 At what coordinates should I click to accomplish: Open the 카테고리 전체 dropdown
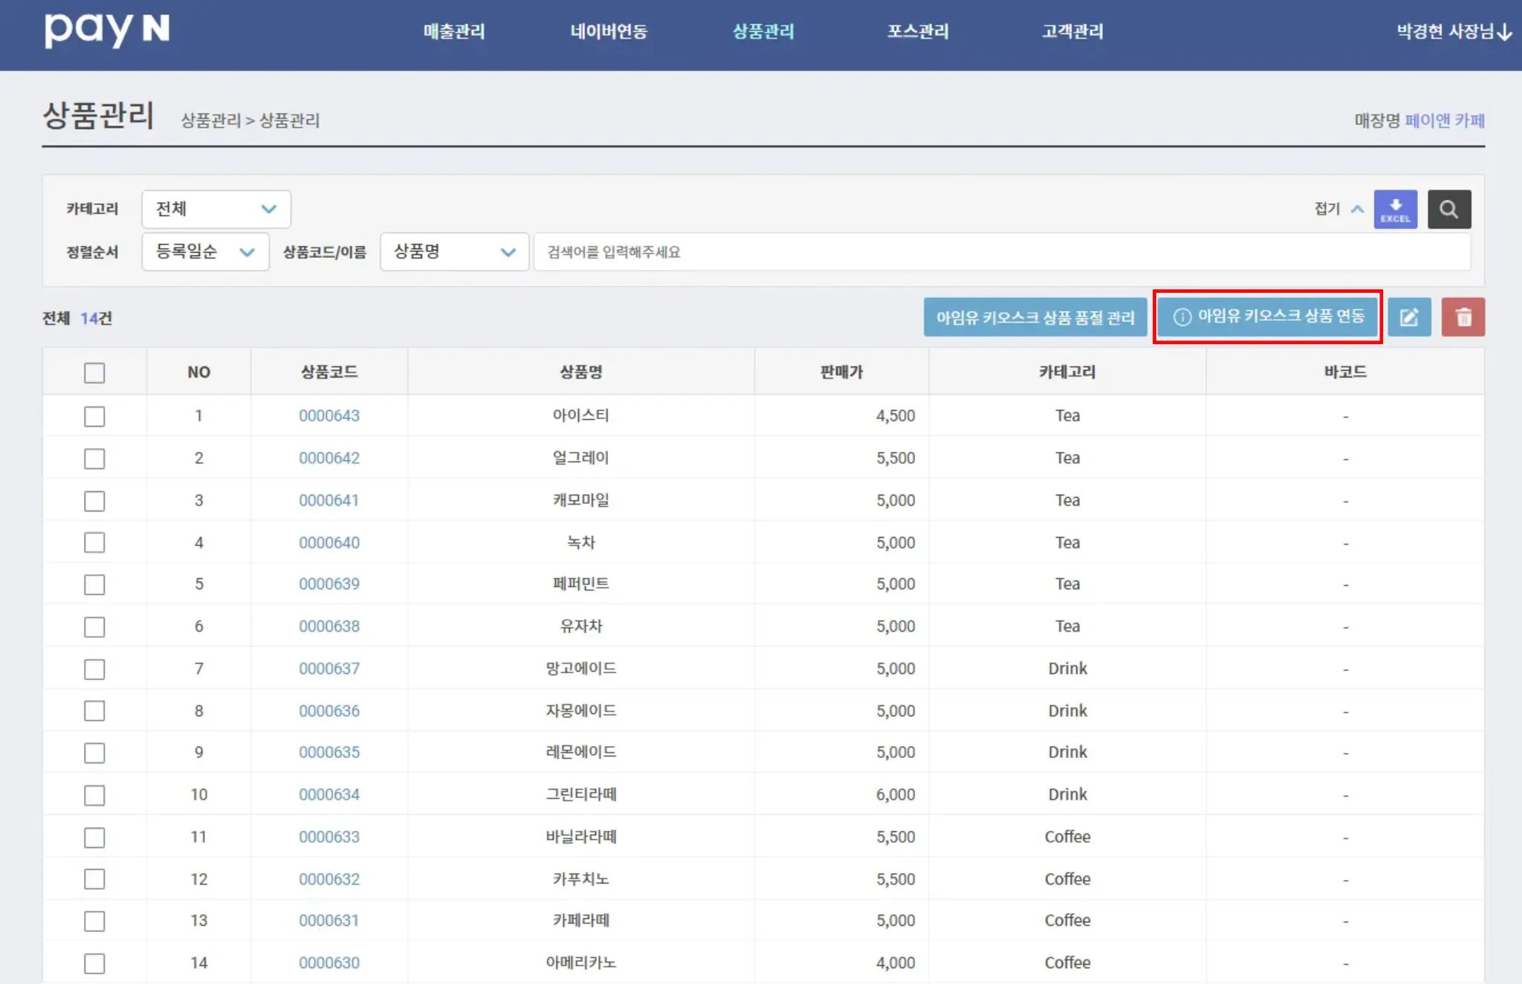pyautogui.click(x=216, y=210)
